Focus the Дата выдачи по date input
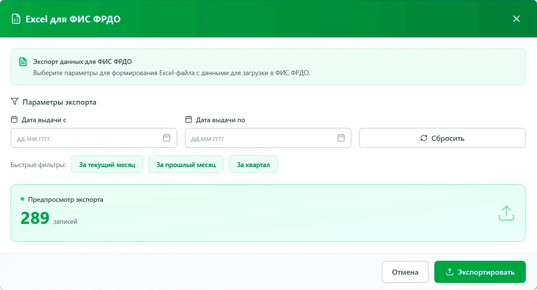This screenshot has width=537, height=290. tap(268, 138)
